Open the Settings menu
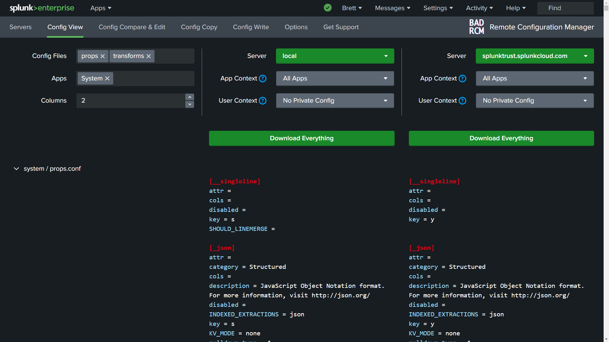This screenshot has height=342, width=609. tap(438, 8)
